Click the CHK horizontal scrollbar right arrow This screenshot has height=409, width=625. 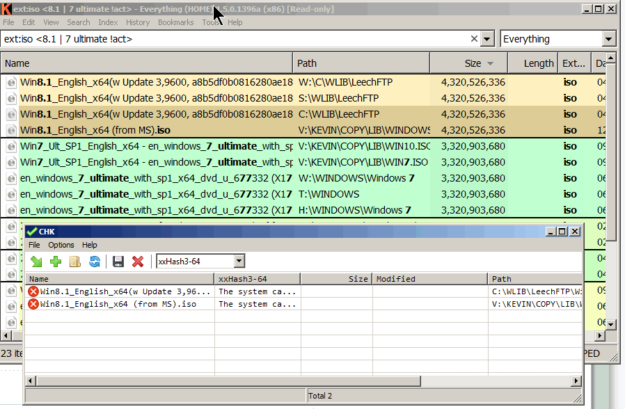click(x=576, y=381)
